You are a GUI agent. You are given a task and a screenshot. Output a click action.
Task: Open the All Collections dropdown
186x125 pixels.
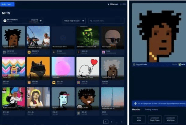click(x=23, y=21)
